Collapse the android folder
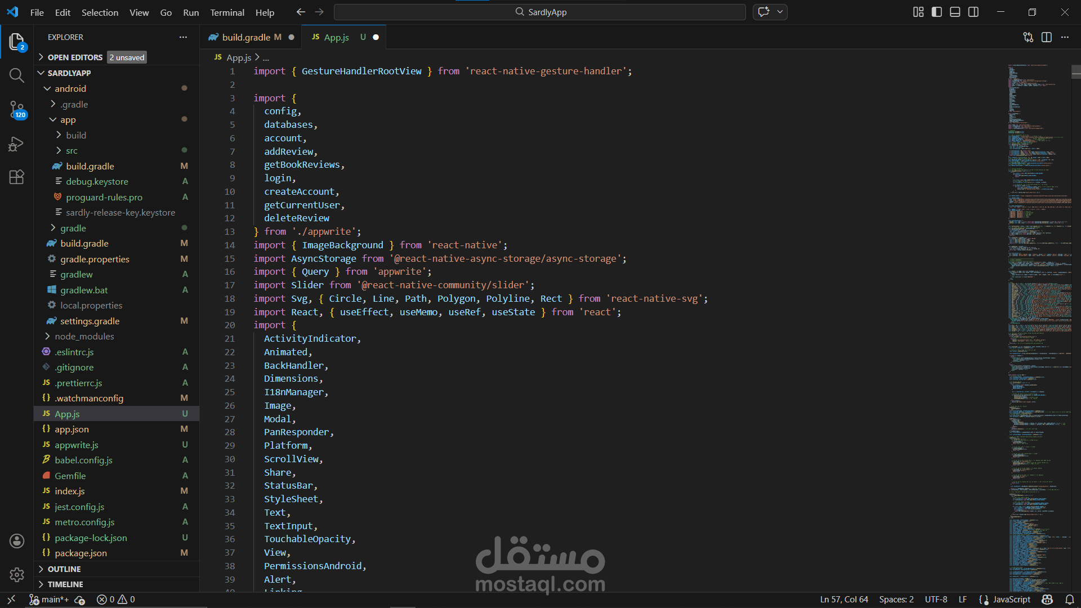1081x608 pixels. click(70, 88)
